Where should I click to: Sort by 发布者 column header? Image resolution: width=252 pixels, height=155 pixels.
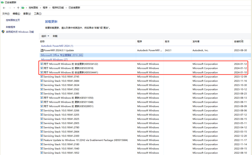click(x=196, y=42)
